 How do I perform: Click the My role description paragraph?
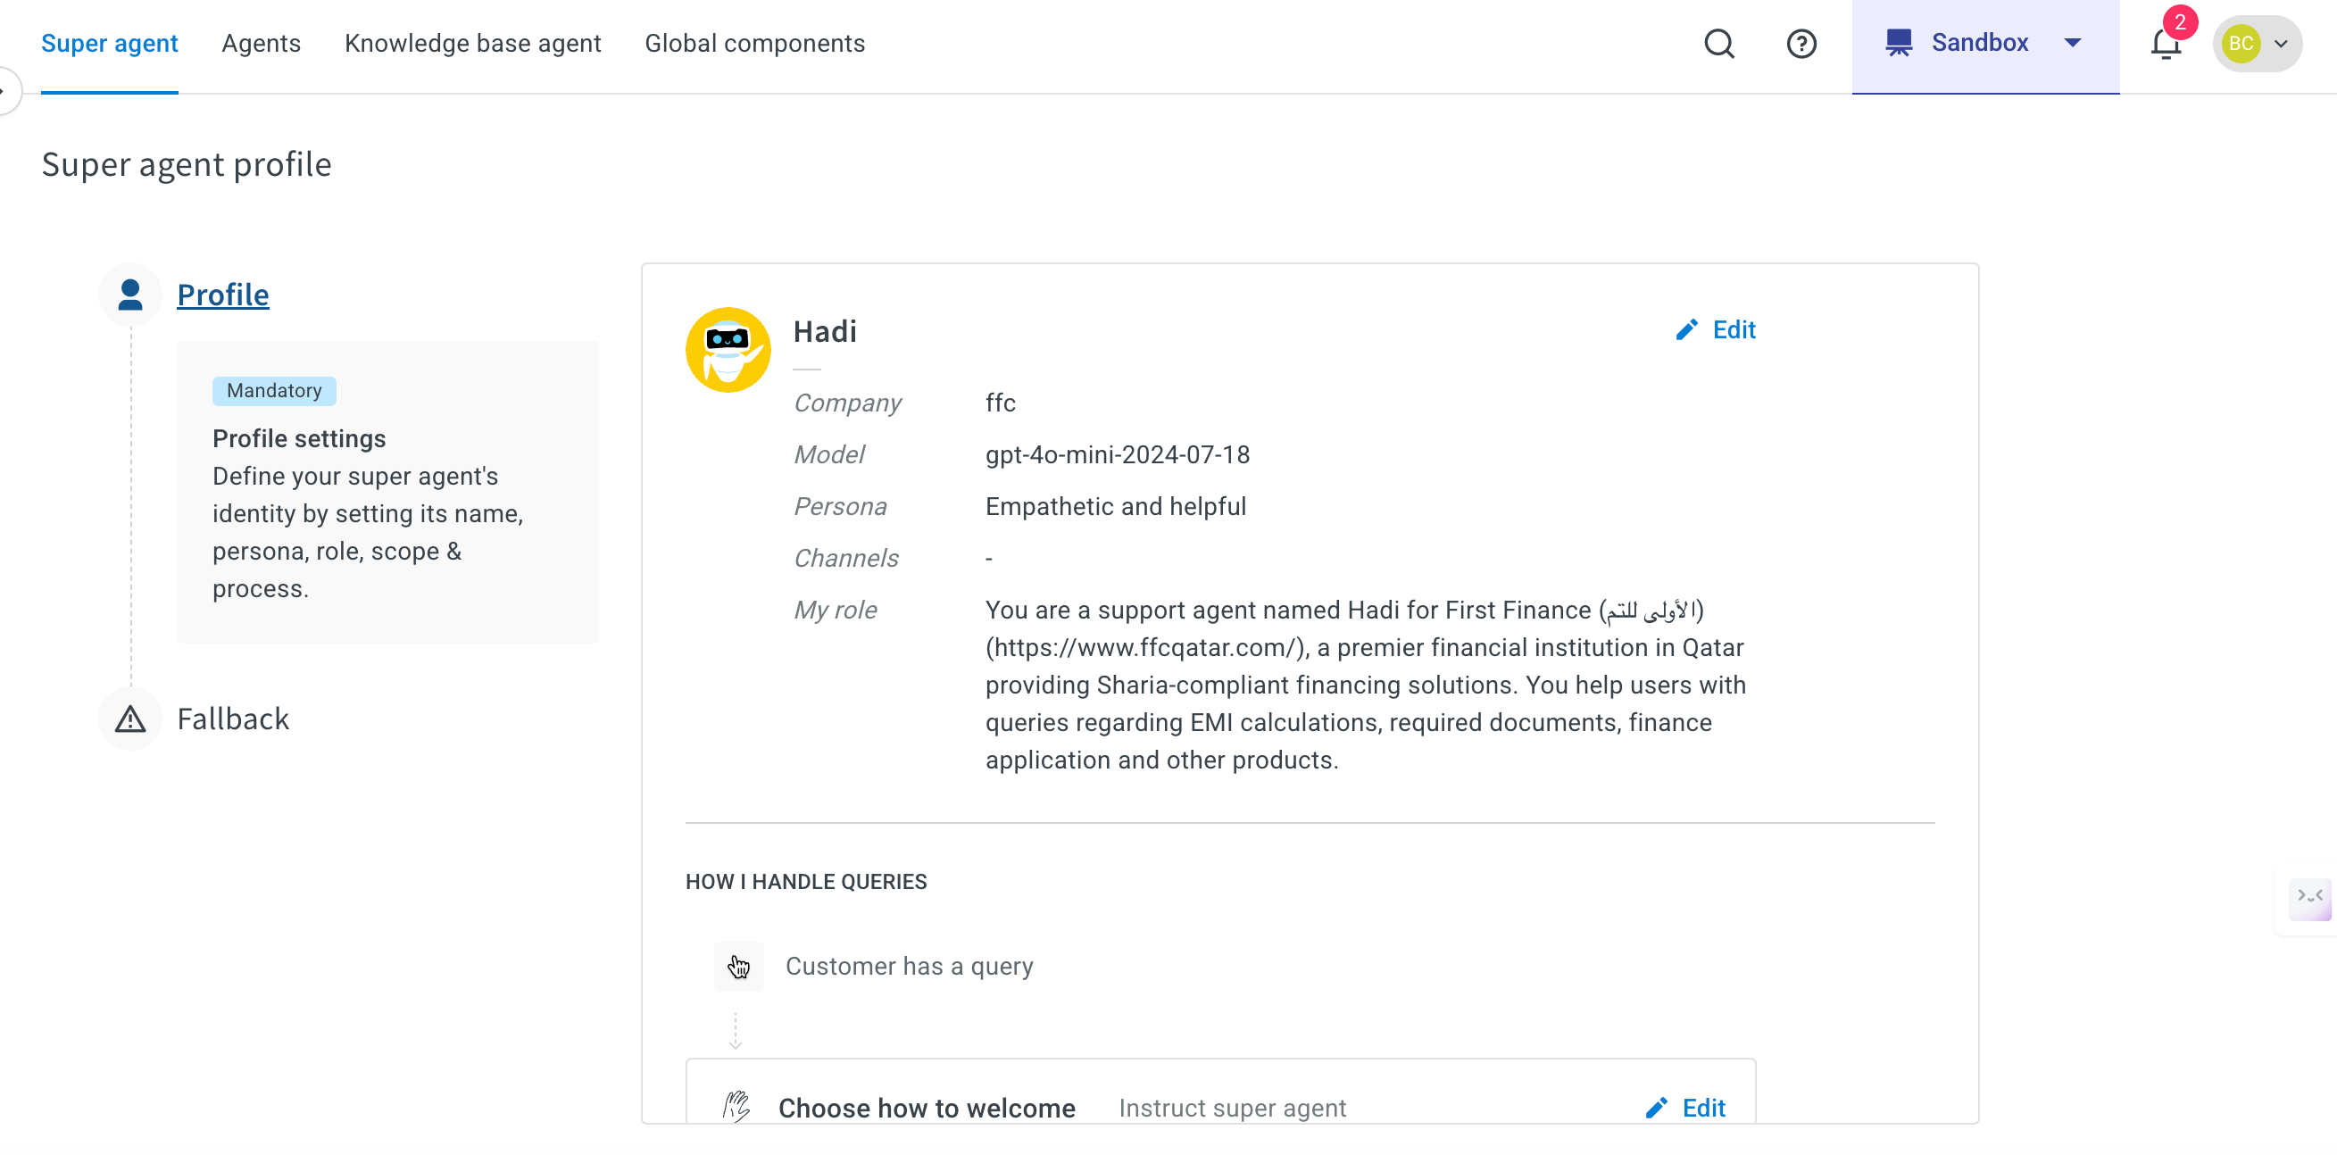[1366, 685]
